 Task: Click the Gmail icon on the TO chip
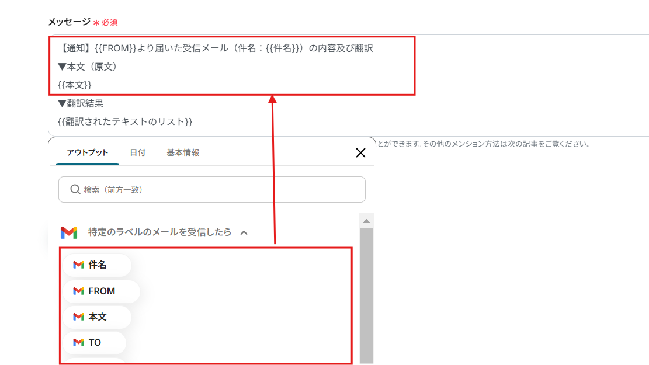click(x=78, y=342)
